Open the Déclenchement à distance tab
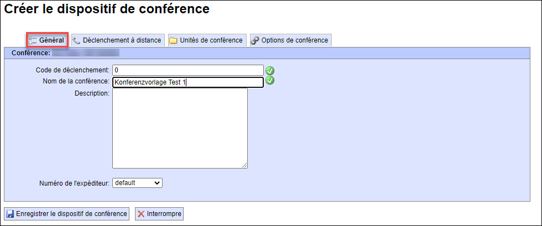The image size is (542, 226). (118, 40)
